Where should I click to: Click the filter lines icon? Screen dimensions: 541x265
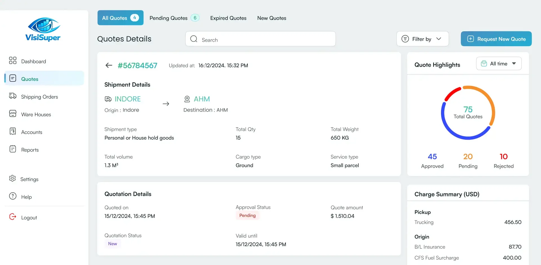(x=405, y=39)
